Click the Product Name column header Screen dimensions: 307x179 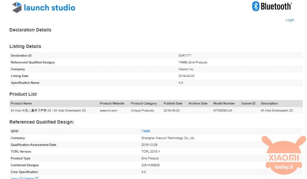(x=21, y=103)
